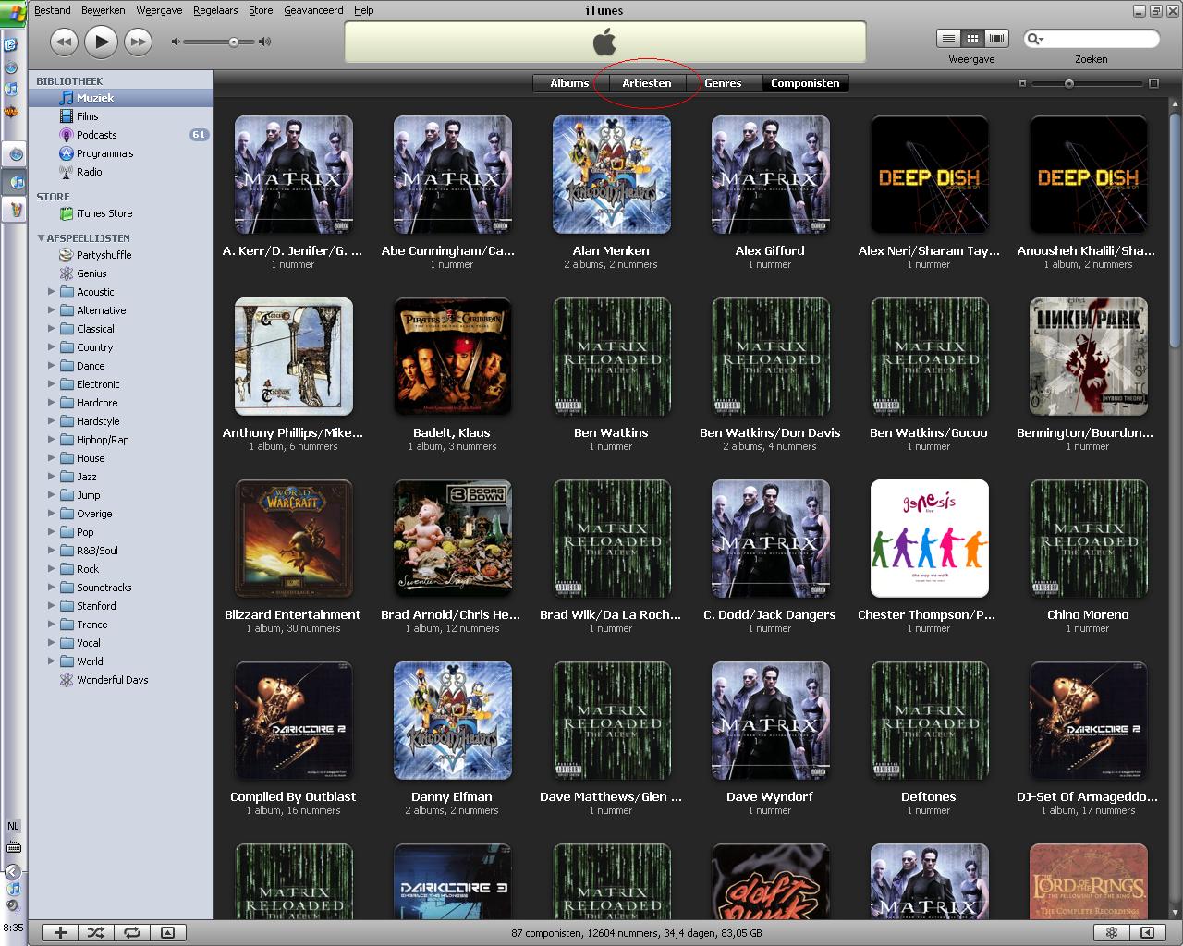Image resolution: width=1183 pixels, height=946 pixels.
Task: Open the Windows Start button
Action: pyautogui.click(x=13, y=12)
